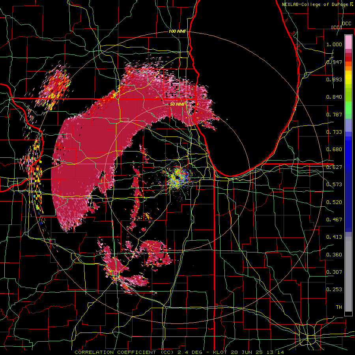Click the [CC] product label

click(336, 27)
